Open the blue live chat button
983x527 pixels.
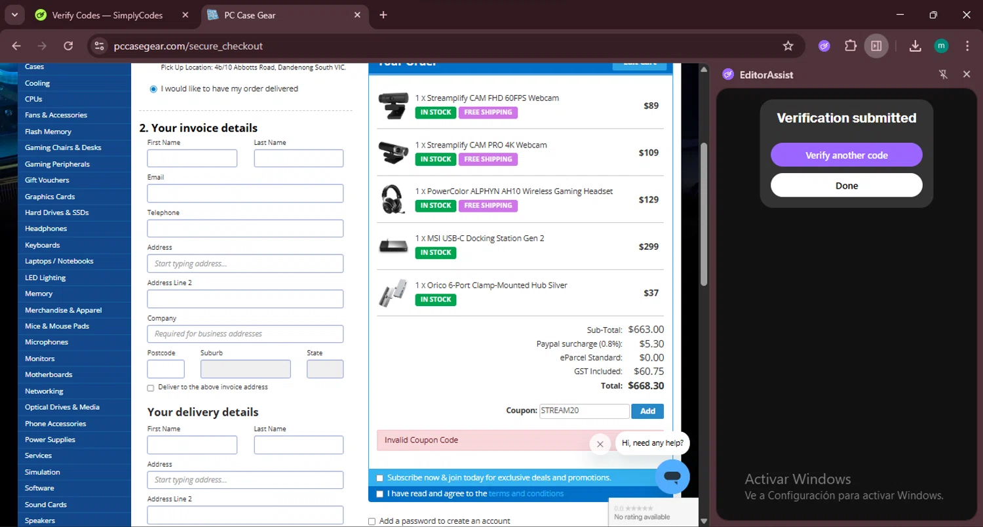click(x=672, y=477)
